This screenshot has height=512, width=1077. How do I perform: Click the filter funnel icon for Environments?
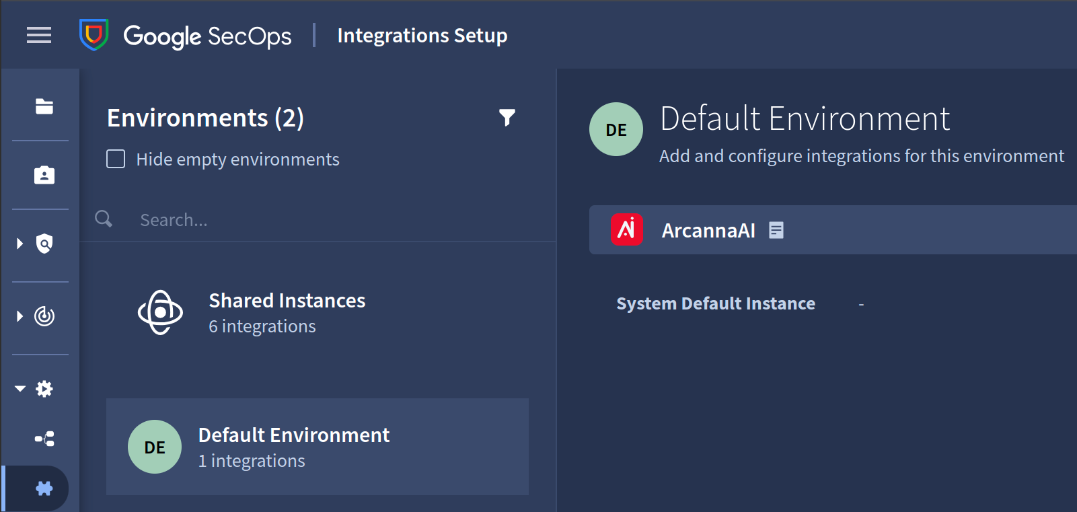pos(507,118)
